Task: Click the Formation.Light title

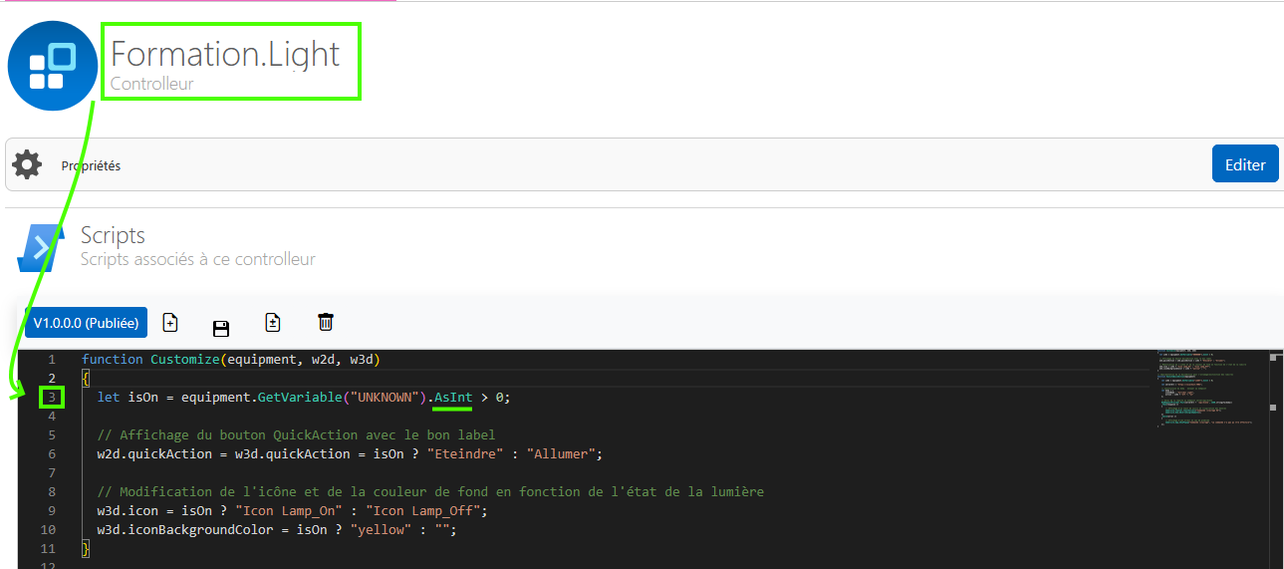Action: point(225,54)
